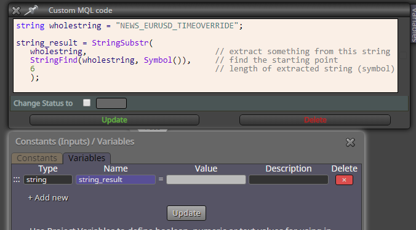Image resolution: width=416 pixels, height=230 pixels.
Task: Open the Change Status to dropdown
Action: coord(111,103)
